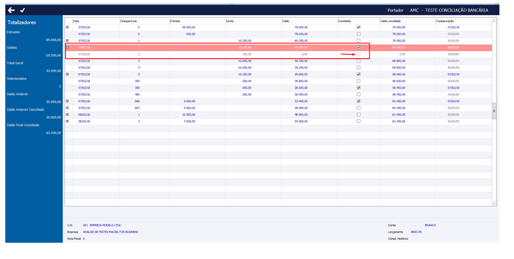The image size is (514, 259).
Task: Uncheck Conciliado for the Cheque/Lote 666 row
Action: click(358, 101)
